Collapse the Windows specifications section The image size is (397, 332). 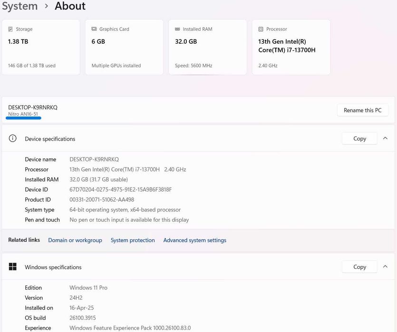[x=385, y=267]
